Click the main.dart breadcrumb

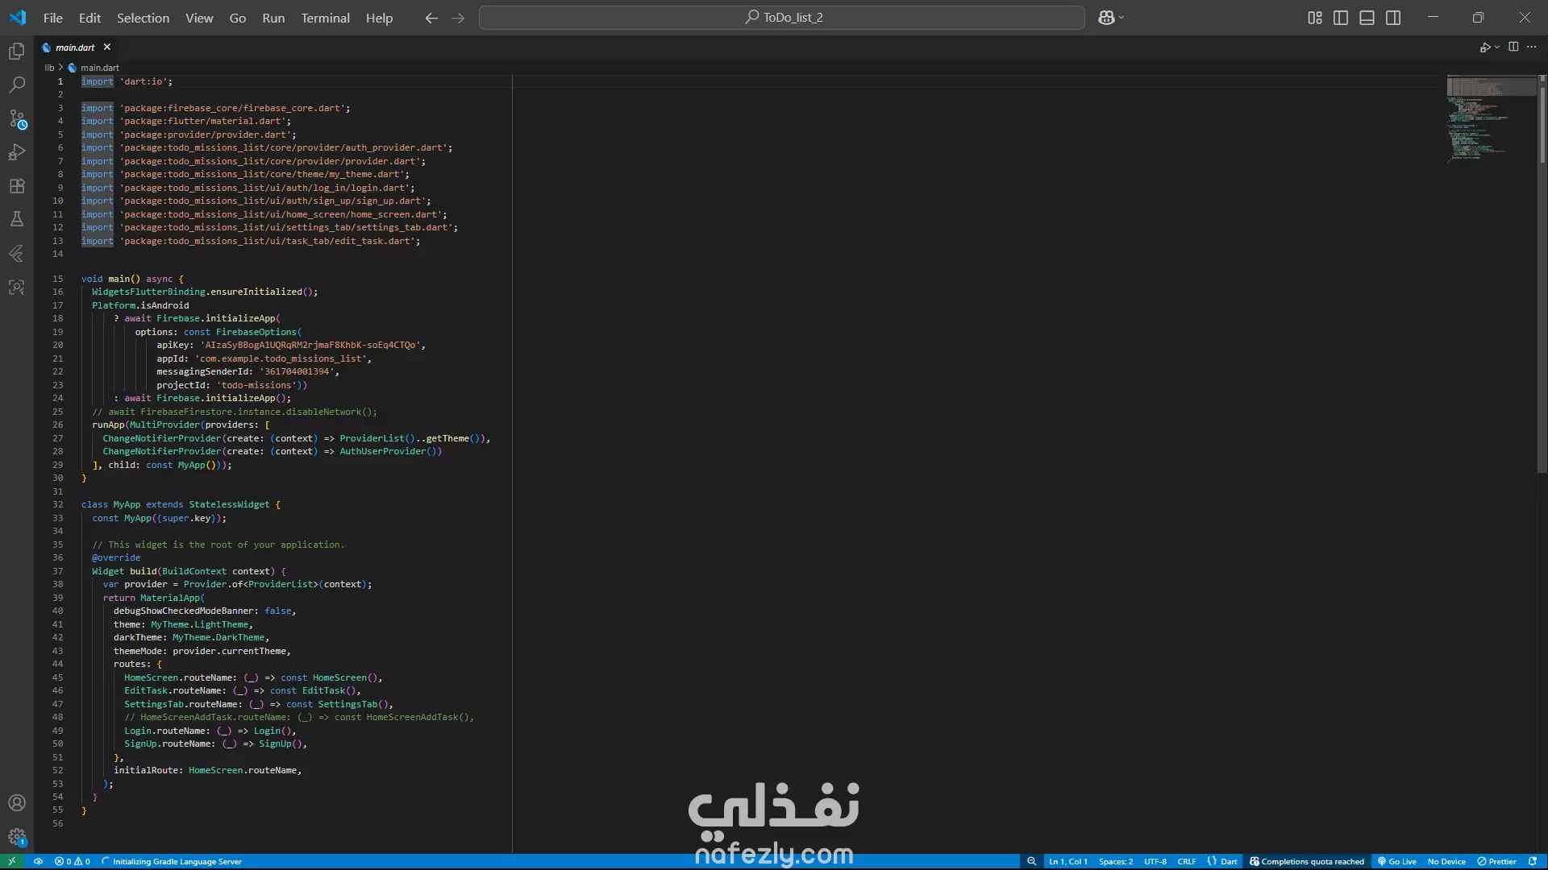point(99,68)
